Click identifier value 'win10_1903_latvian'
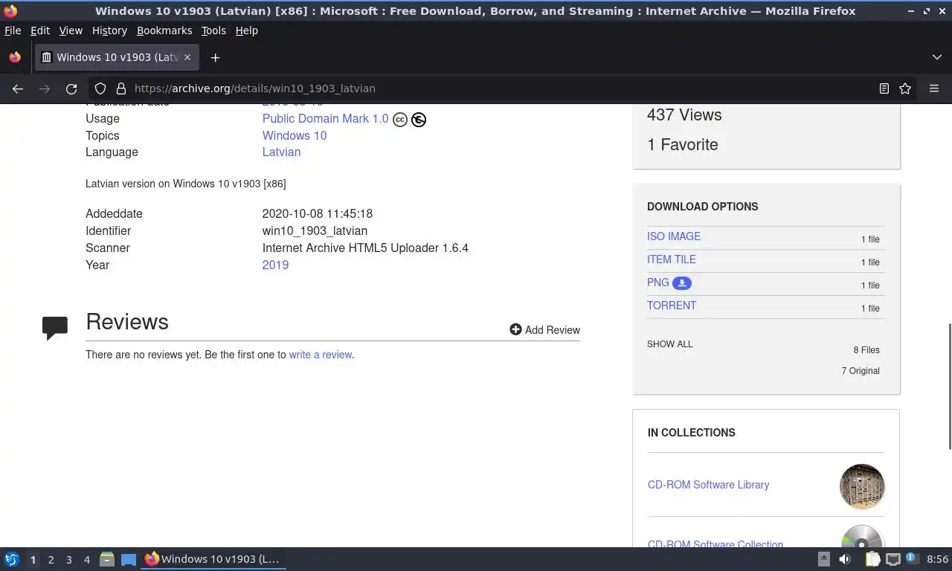The image size is (952, 571). (315, 231)
